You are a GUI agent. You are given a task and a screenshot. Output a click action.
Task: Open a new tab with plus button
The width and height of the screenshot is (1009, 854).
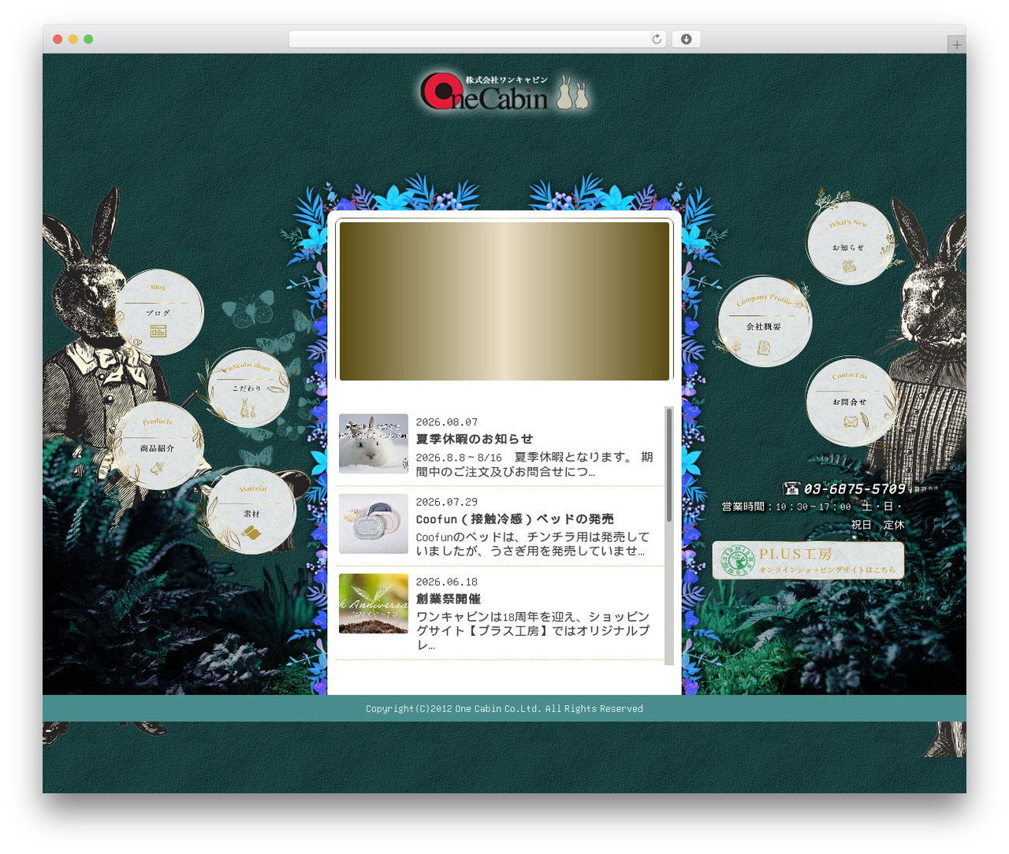click(x=956, y=45)
